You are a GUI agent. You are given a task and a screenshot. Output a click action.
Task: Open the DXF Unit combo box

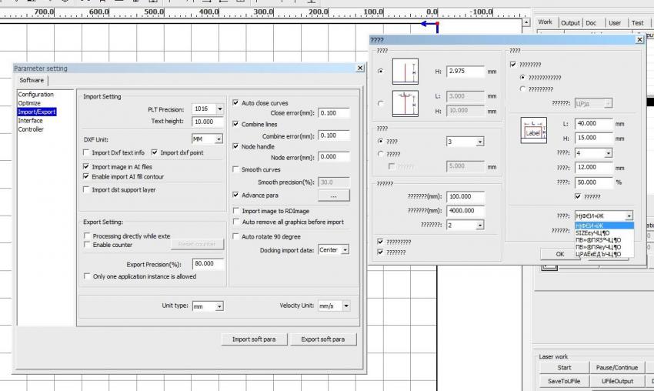pyautogui.click(x=219, y=140)
